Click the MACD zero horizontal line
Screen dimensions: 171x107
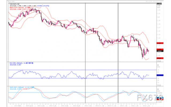tap(82, 93)
